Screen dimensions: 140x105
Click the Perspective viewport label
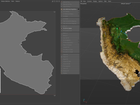[83, 3]
